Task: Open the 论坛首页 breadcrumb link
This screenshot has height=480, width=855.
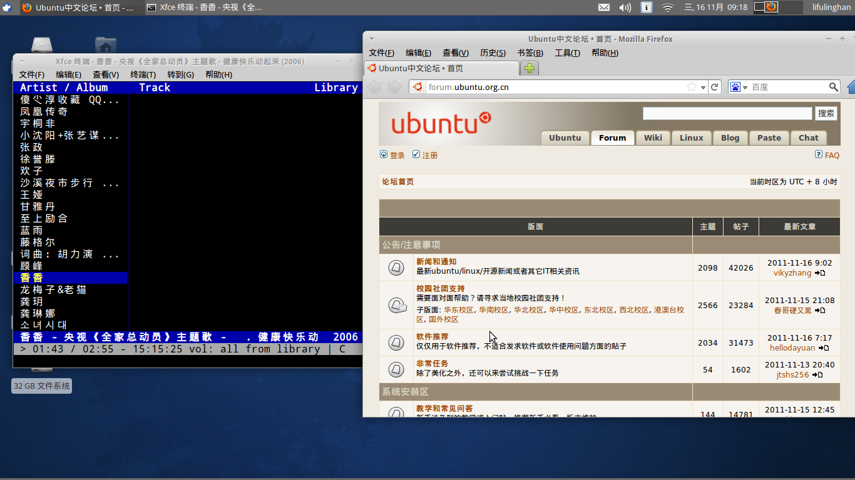Action: click(x=398, y=182)
